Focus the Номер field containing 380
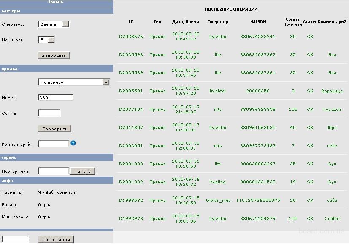 [x=55, y=98]
